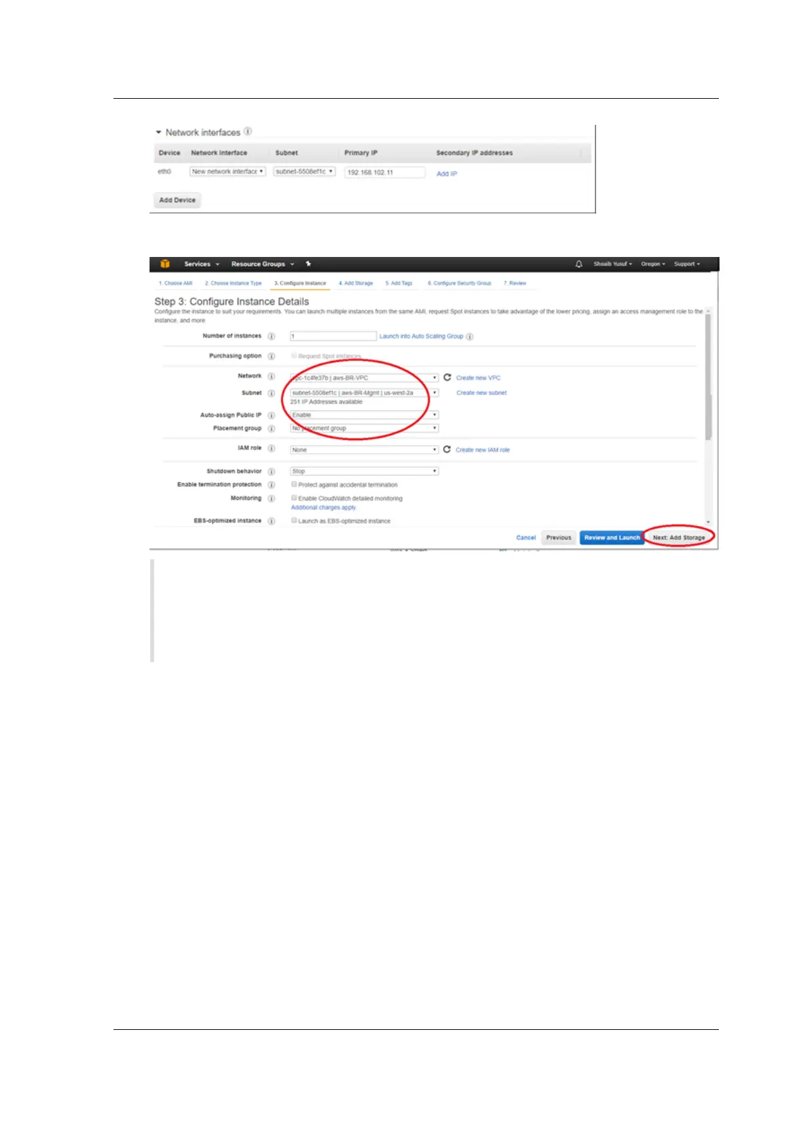Open the Services menu
Screen dimensions: 795x1124
click(202, 264)
